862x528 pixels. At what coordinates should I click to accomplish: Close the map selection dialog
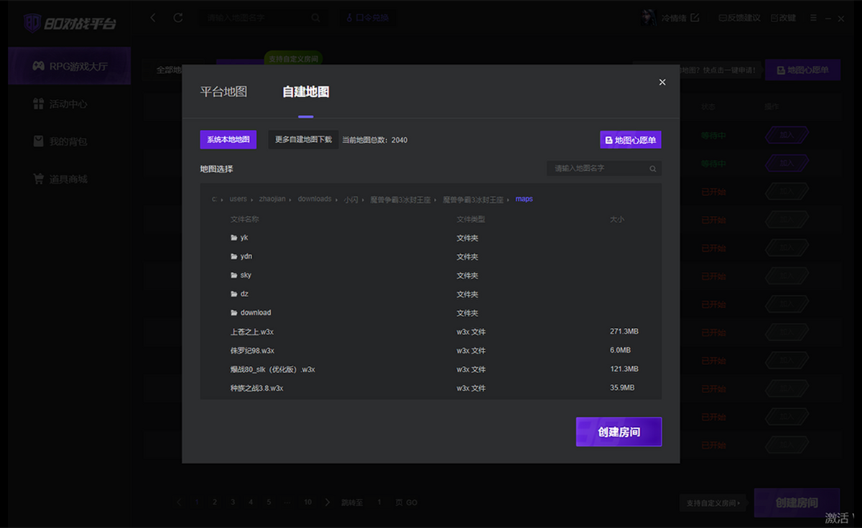tap(662, 82)
